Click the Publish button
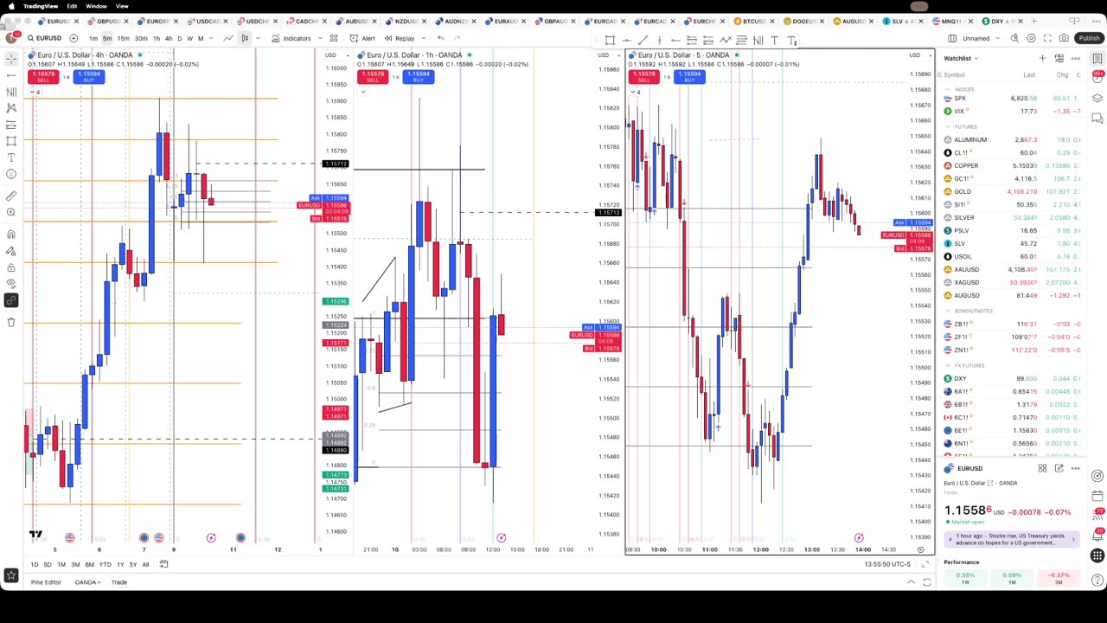This screenshot has width=1107, height=623. click(1089, 38)
